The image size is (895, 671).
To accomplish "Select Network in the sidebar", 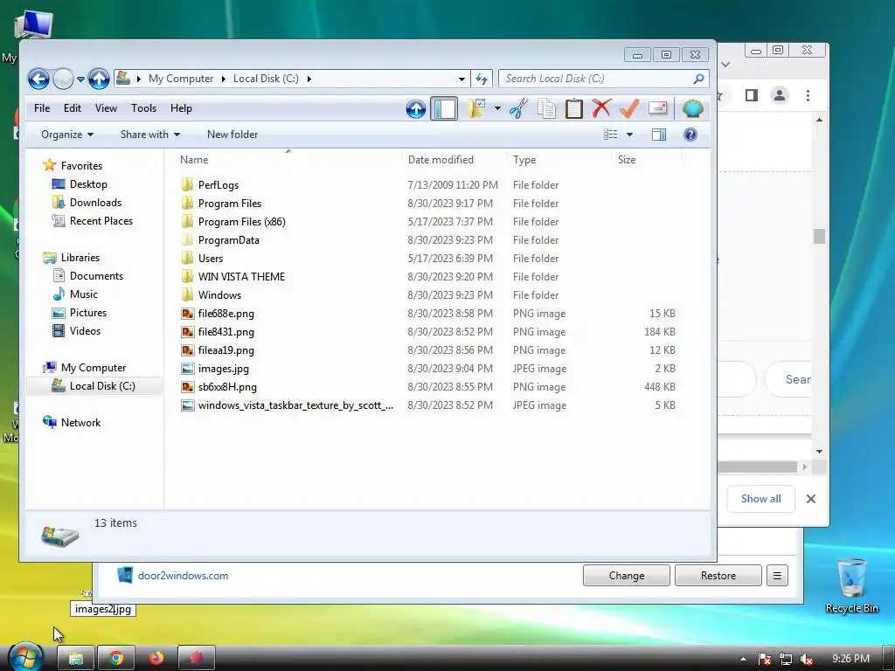I will coord(72,423).
